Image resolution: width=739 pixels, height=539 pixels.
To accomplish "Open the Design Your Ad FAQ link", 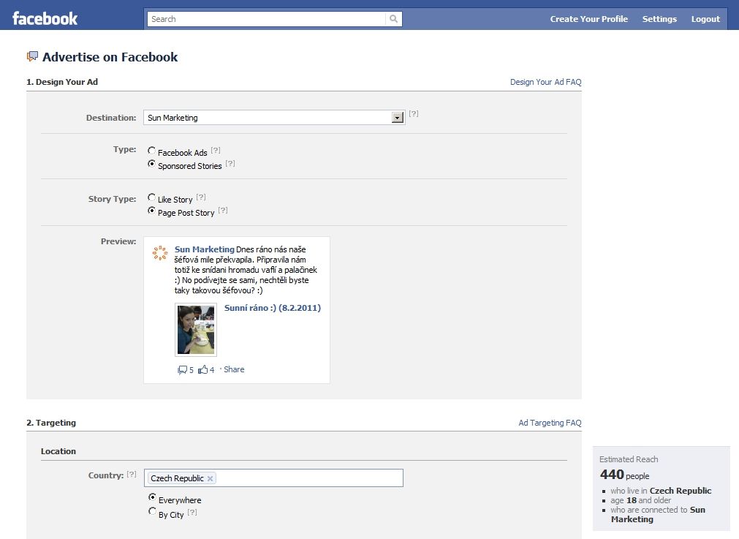I will 546,82.
